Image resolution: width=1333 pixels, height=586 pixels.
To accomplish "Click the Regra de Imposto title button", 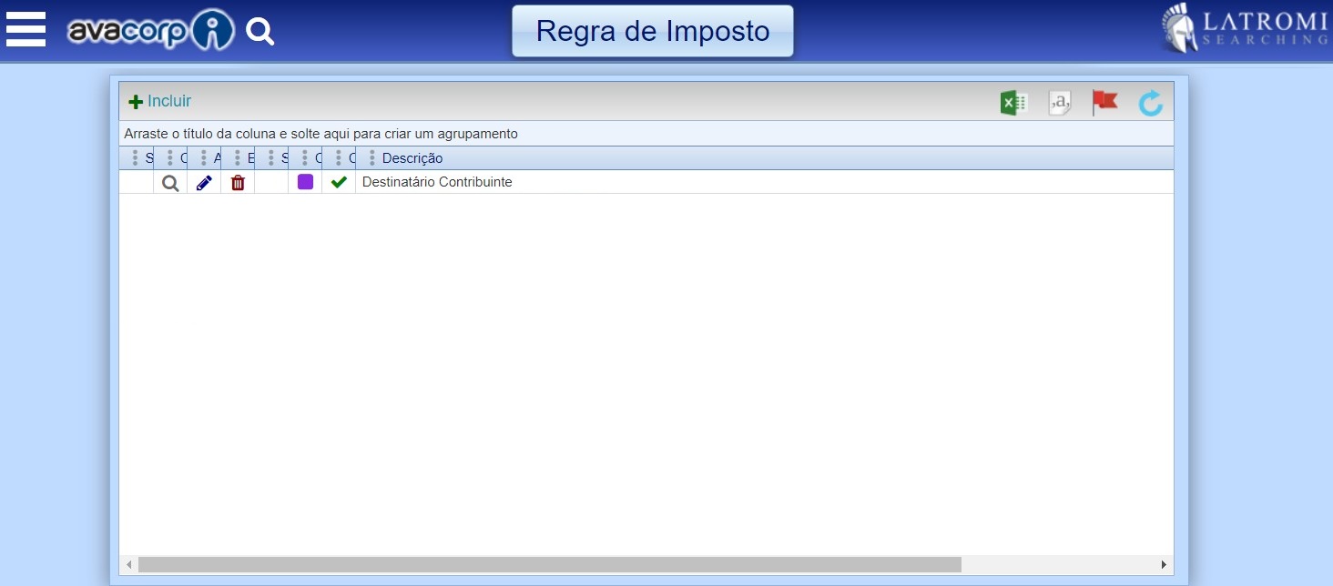I will 652,31.
